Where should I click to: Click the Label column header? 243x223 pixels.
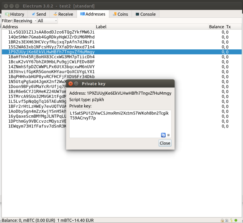tap(101, 27)
